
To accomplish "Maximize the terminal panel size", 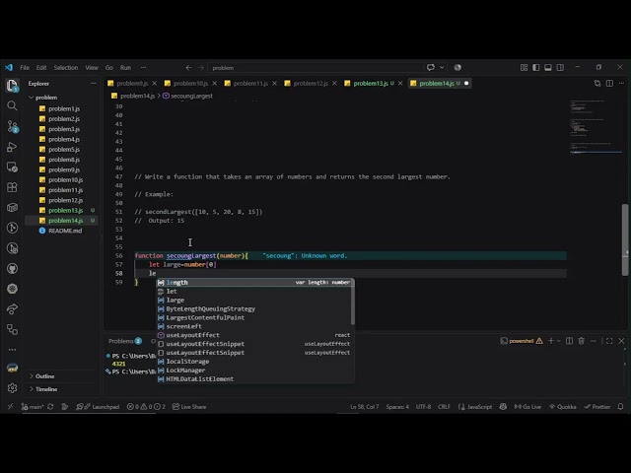I will pyautogui.click(x=609, y=341).
